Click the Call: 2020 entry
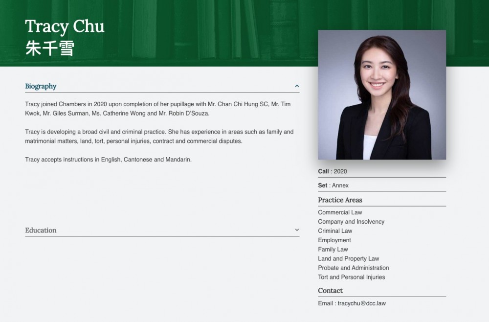489x322 pixels. click(333, 171)
